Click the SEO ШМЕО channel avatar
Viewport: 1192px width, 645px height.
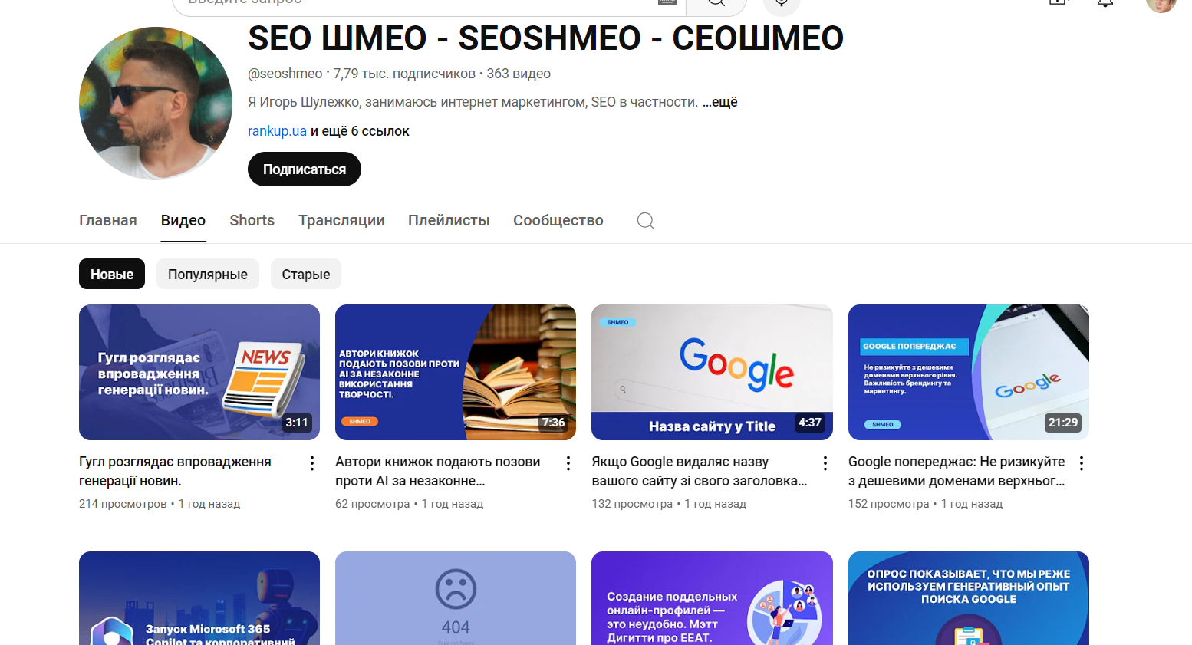click(156, 104)
